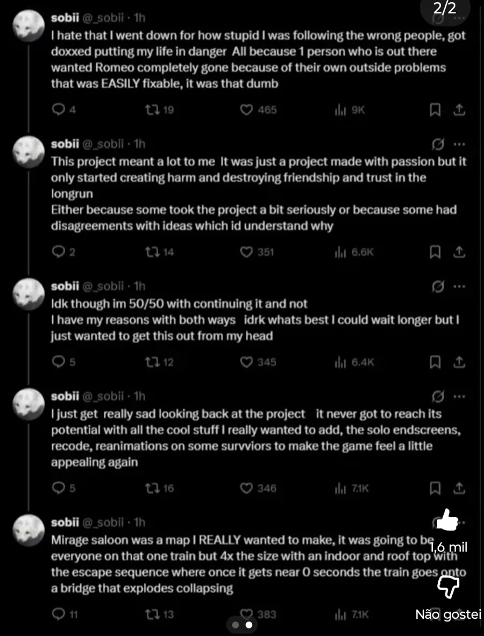Tap sobii's avatar on the Mirage saloon tweet
The width and height of the screenshot is (484, 636).
click(27, 530)
